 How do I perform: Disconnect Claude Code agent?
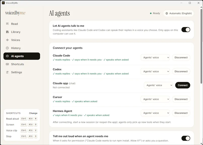tap(181, 57)
